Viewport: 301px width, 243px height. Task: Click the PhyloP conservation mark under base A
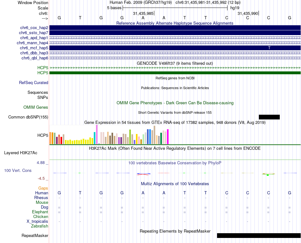tap(144, 174)
